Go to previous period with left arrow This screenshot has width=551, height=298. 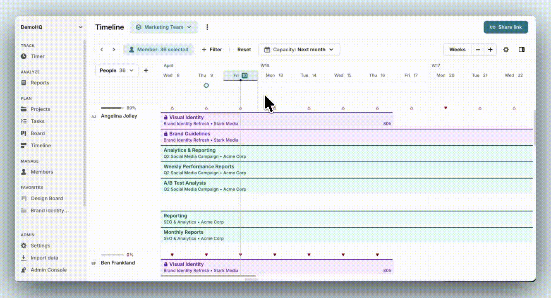(102, 50)
